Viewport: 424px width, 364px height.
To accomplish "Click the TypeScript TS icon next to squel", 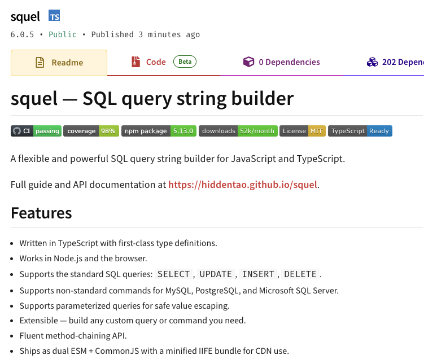I will click(54, 16).
